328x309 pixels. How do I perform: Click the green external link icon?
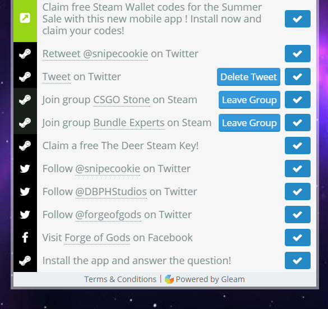coord(25,18)
